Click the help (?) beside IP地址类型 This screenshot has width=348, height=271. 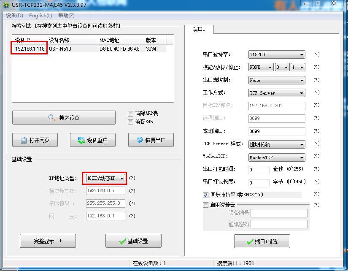132,179
